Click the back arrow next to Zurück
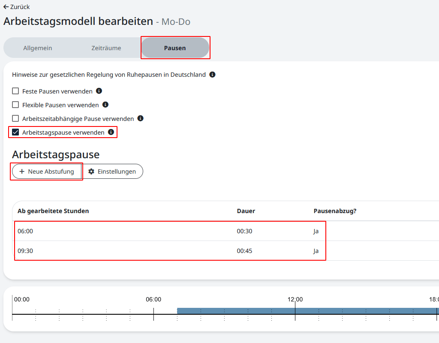Screen dimensions: 439x343 (x=6, y=7)
